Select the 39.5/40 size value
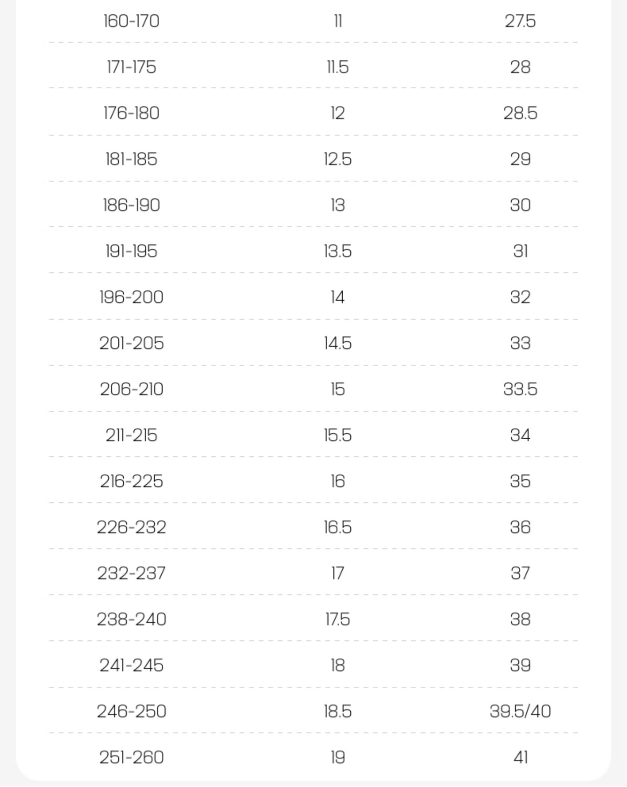This screenshot has height=787, width=627. click(x=520, y=711)
